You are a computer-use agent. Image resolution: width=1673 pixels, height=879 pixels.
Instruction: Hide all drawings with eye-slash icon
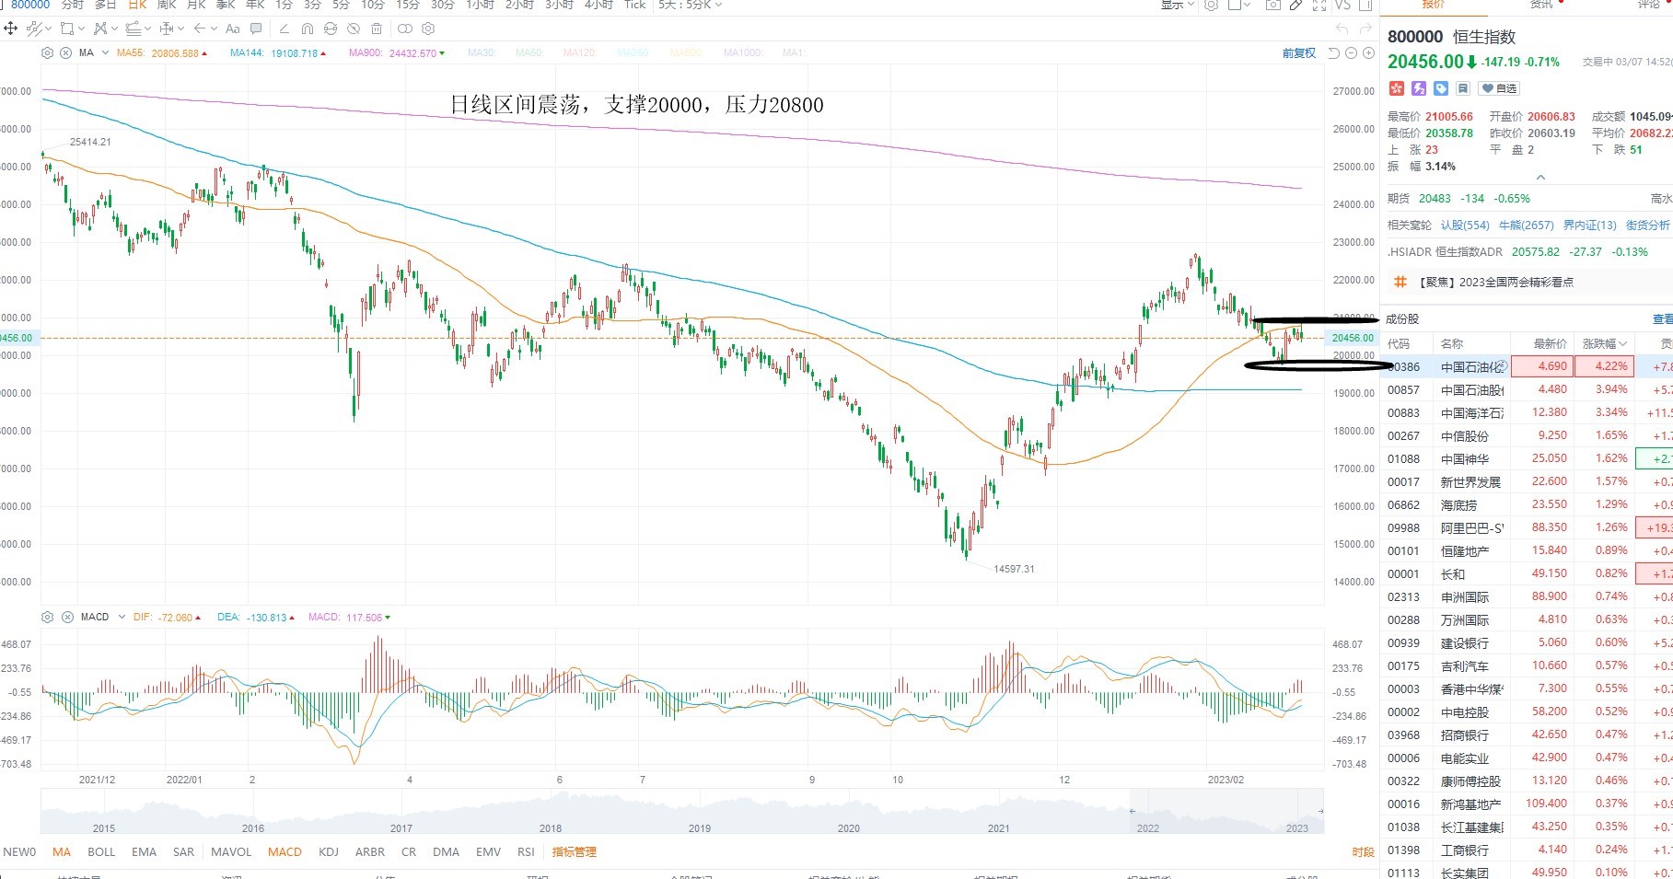click(x=354, y=29)
